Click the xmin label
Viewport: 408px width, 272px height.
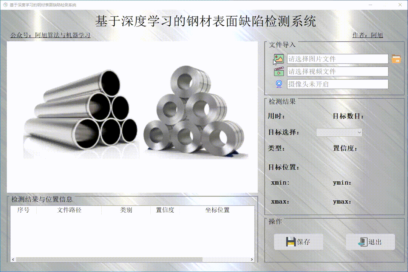(280, 183)
